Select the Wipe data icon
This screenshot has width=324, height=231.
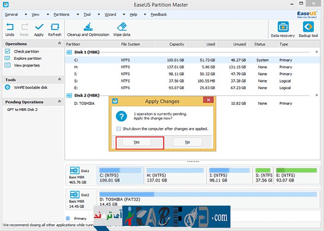point(122,27)
